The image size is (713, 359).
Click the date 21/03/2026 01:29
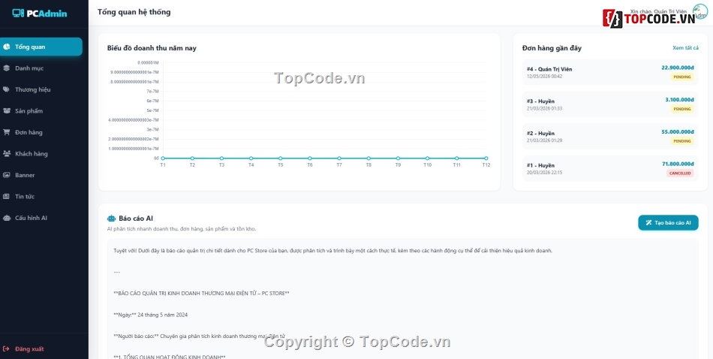544,140
